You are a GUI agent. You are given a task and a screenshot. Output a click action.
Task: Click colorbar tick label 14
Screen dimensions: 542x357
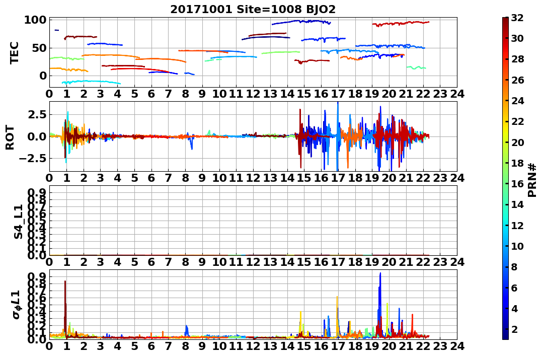(517, 204)
